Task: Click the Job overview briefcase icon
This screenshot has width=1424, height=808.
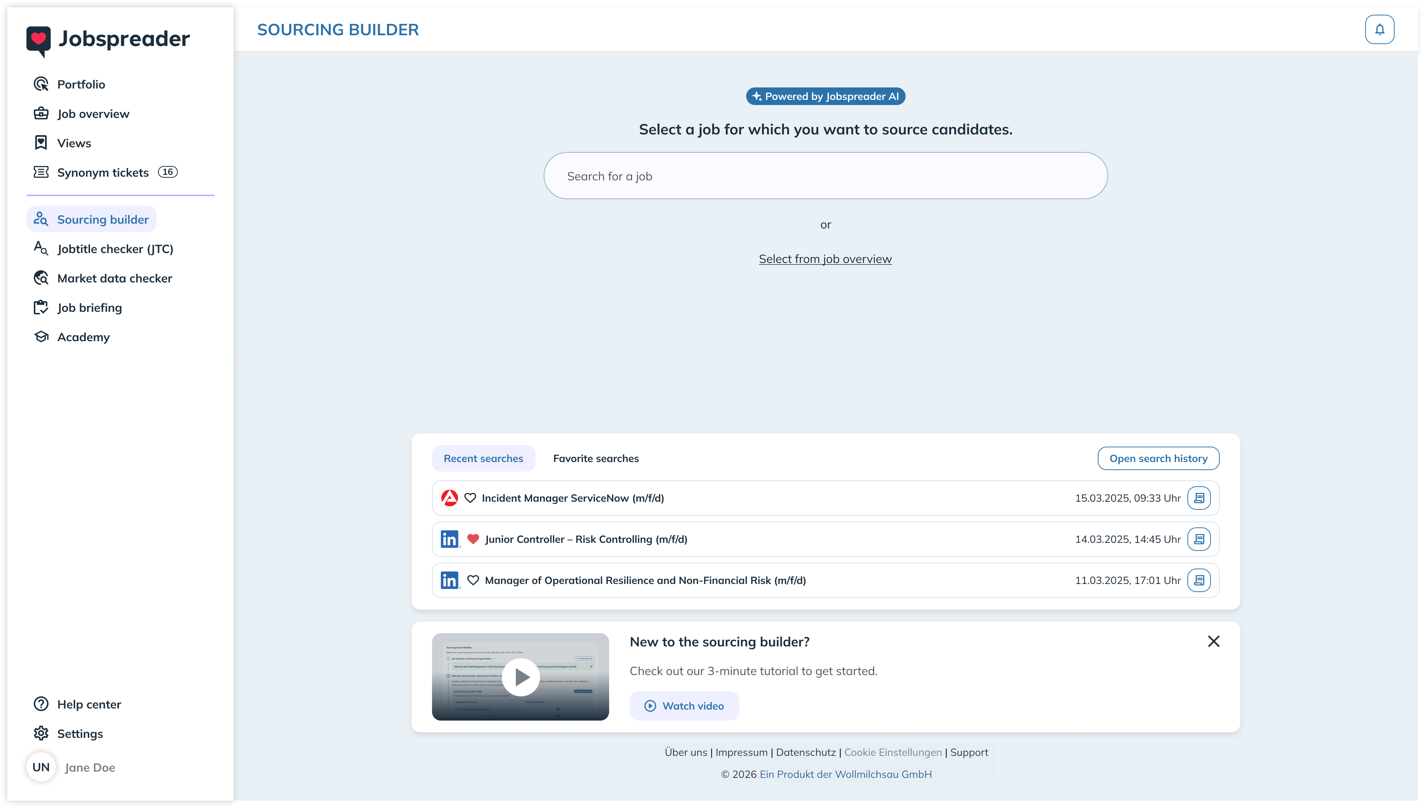Action: tap(41, 113)
